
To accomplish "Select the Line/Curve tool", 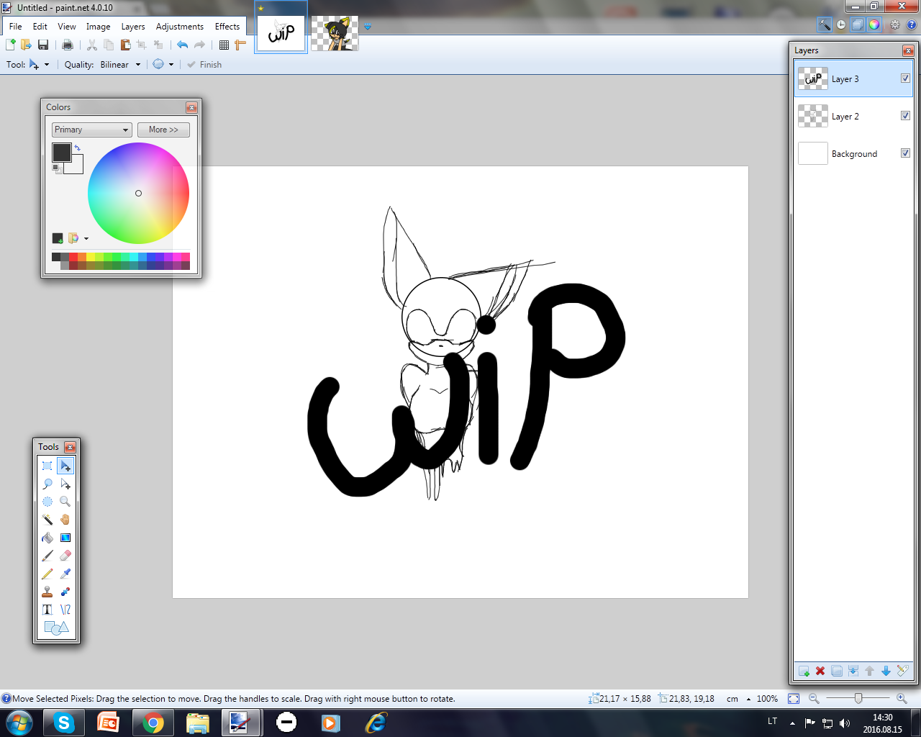I will [x=65, y=610].
